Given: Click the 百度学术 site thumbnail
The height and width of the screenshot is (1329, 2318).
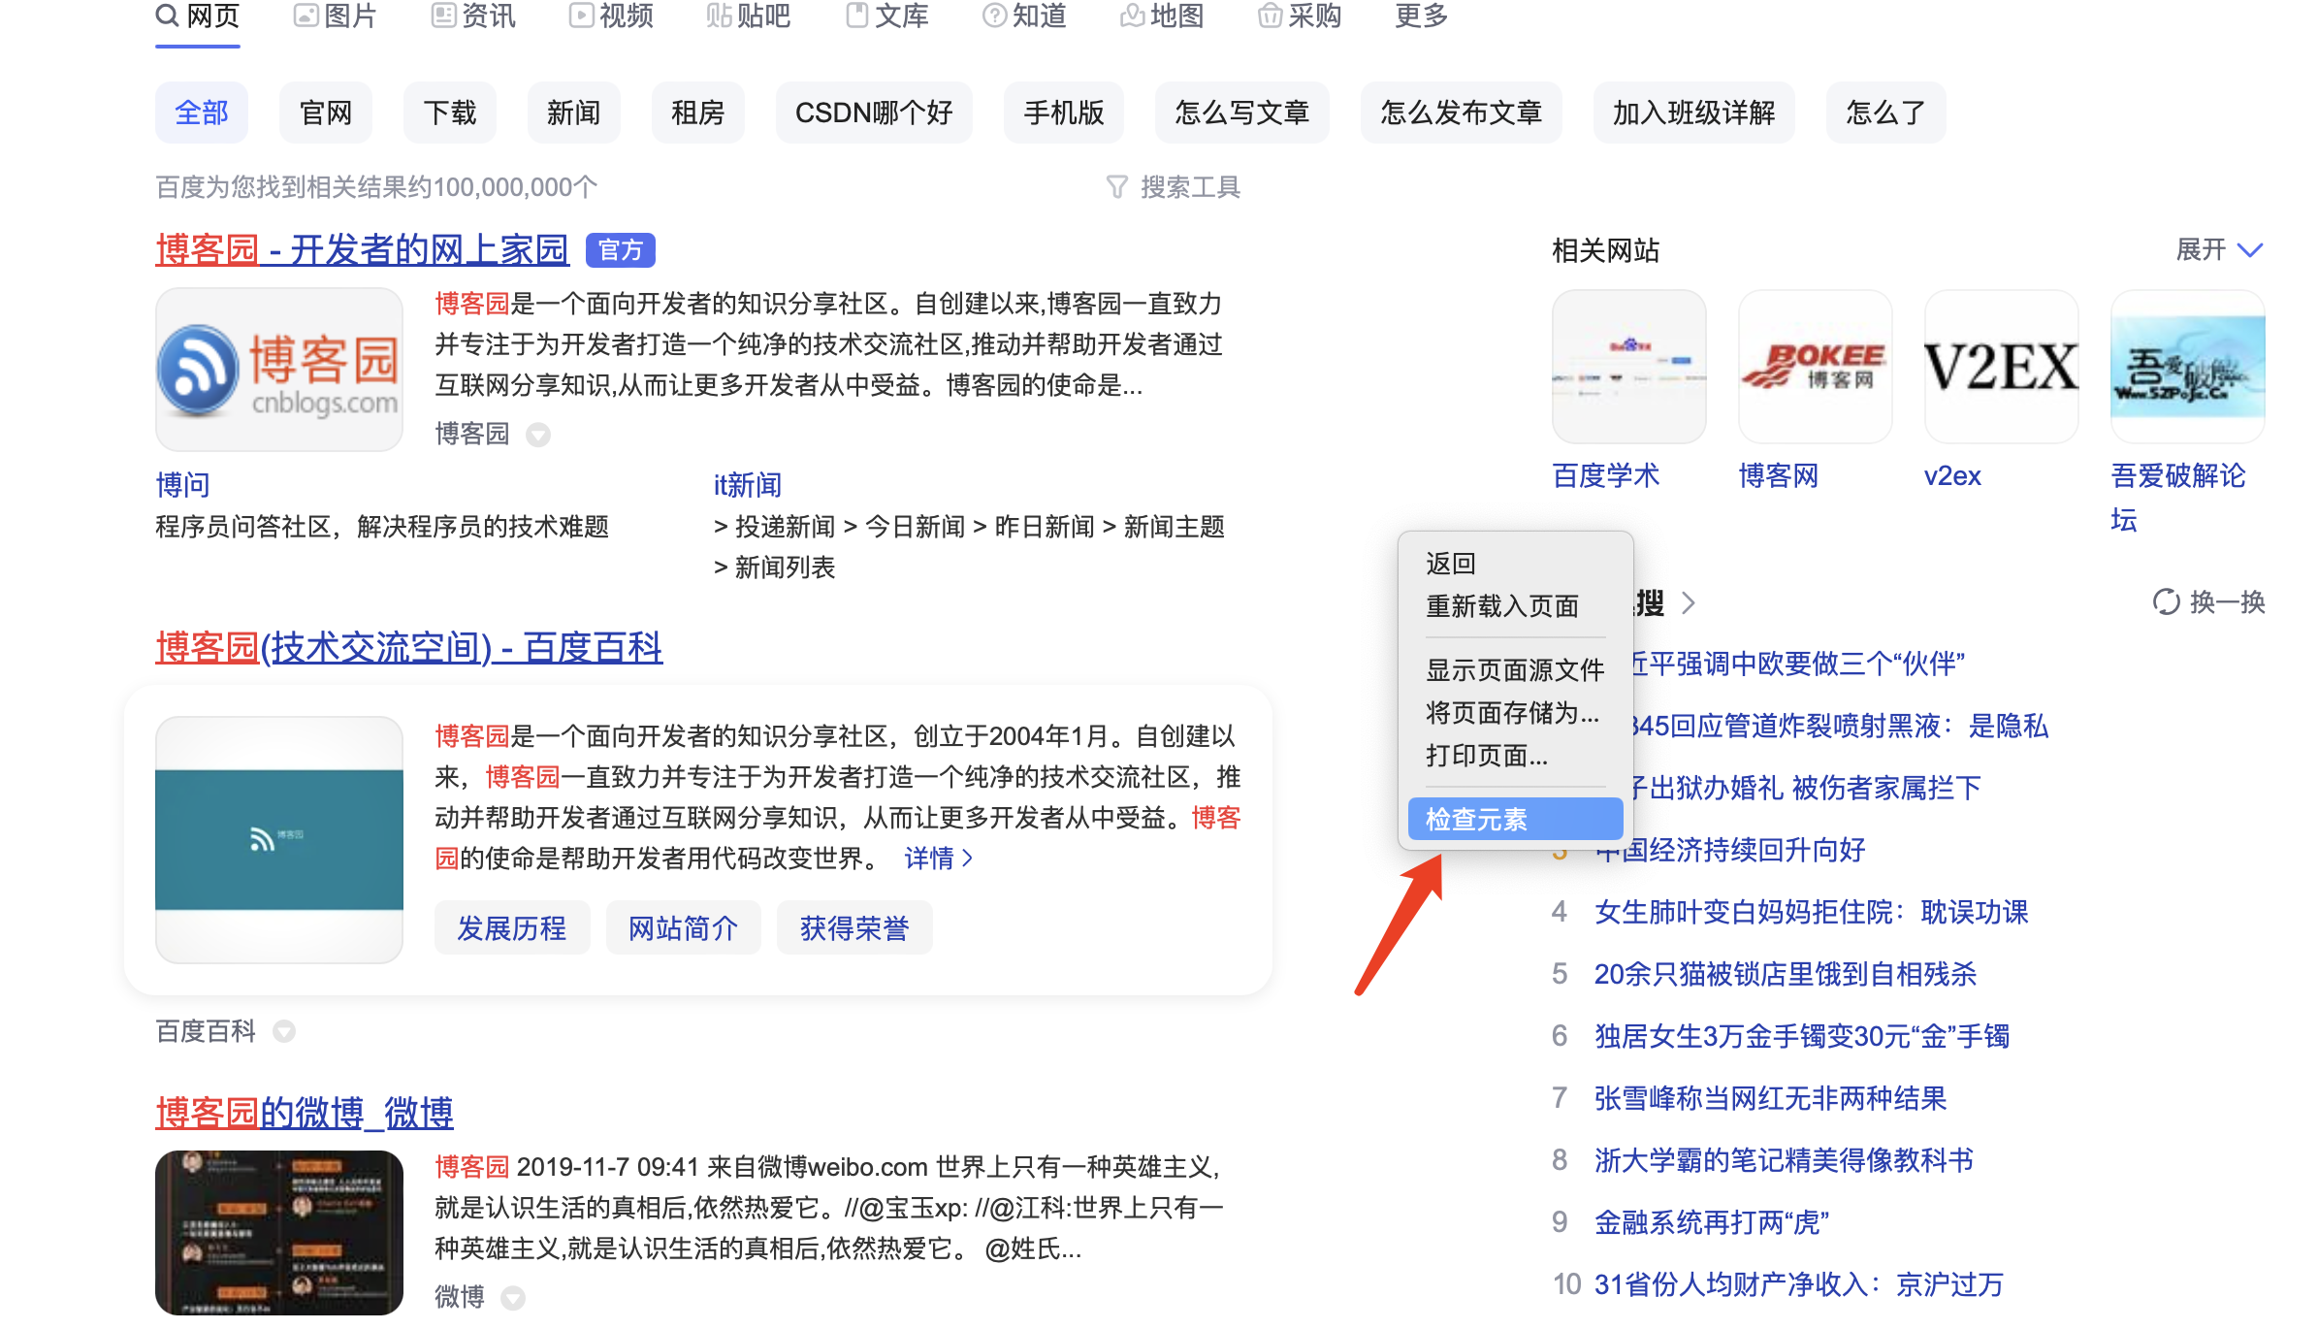Looking at the screenshot, I should click(1629, 367).
